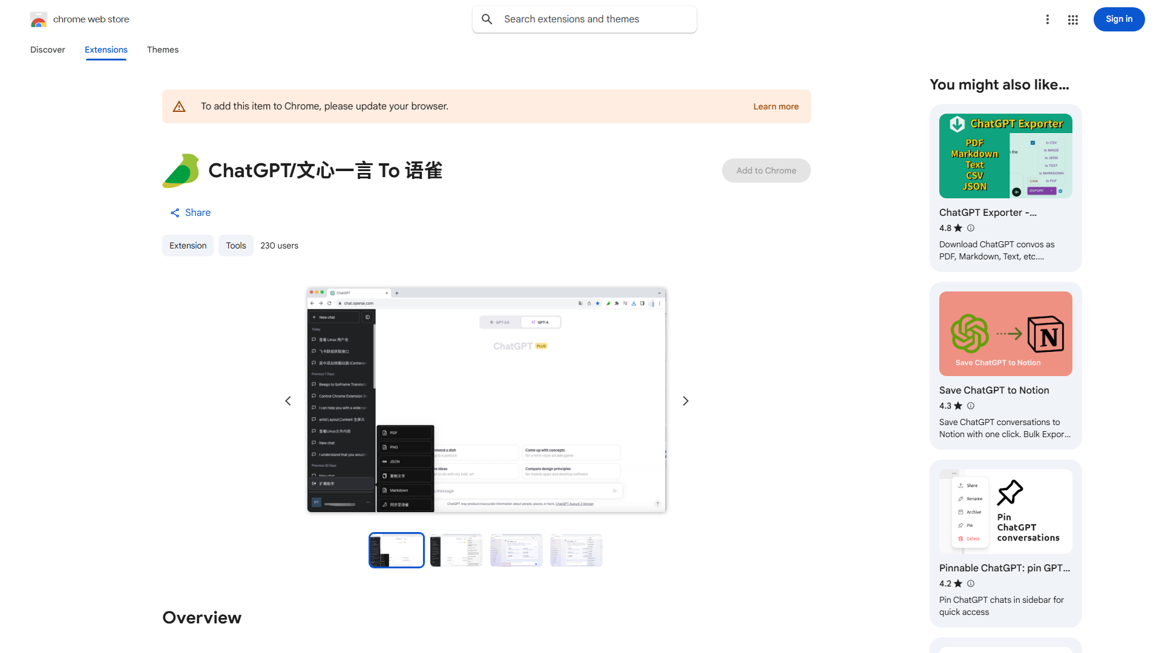
Task: Click the Learn more link
Action: (x=775, y=106)
